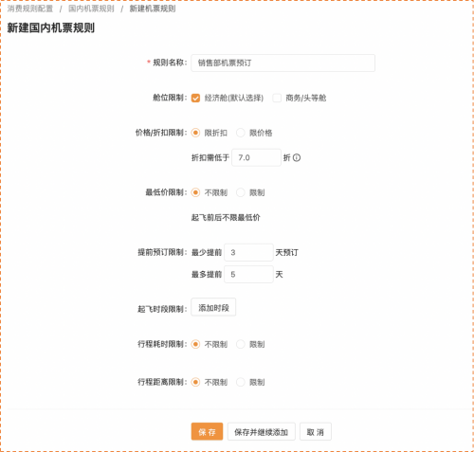Click the info icon next to 折

(297, 157)
